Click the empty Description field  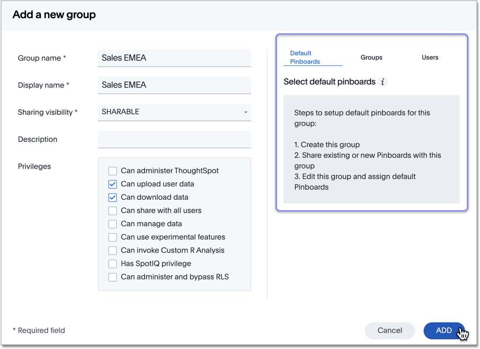(174, 139)
